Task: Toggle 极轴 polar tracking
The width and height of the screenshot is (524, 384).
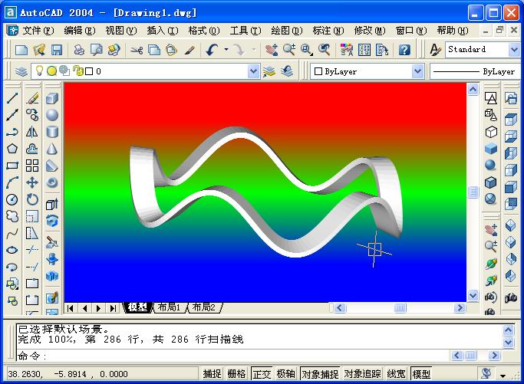Action: click(x=285, y=373)
